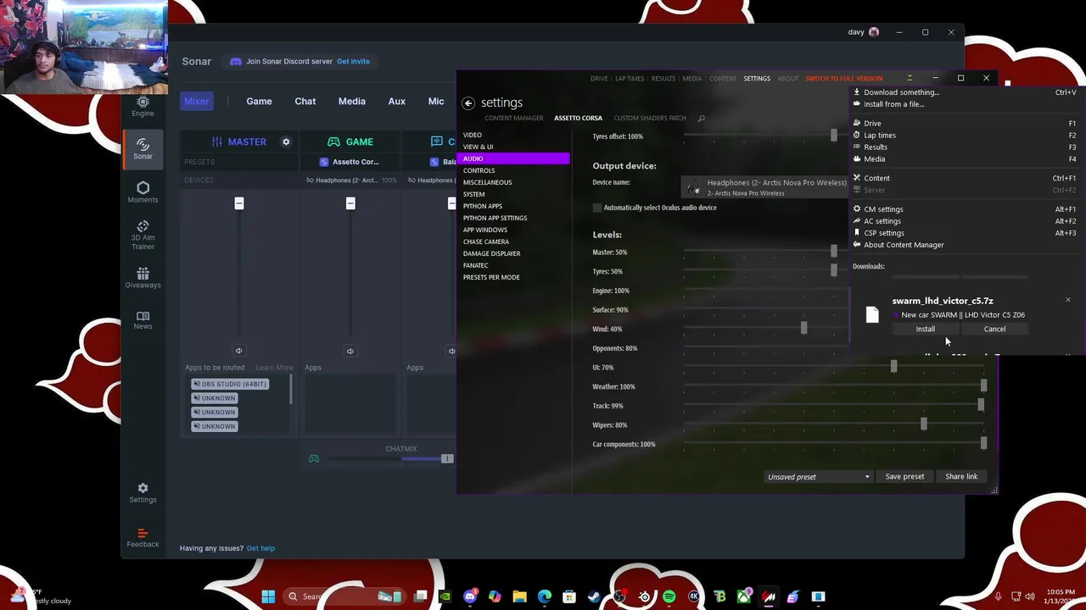Image resolution: width=1086 pixels, height=610 pixels.
Task: Open SteelSeries GG from the taskbar
Action: coord(644,596)
